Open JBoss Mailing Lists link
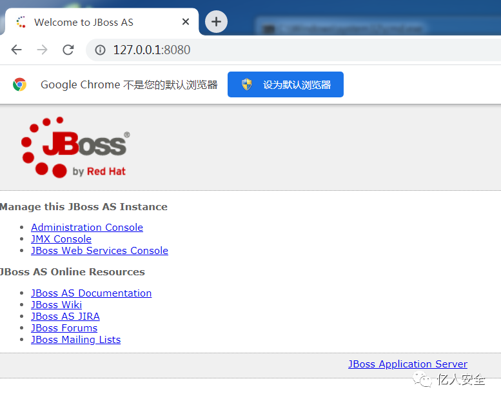This screenshot has height=401, width=501. pos(75,339)
